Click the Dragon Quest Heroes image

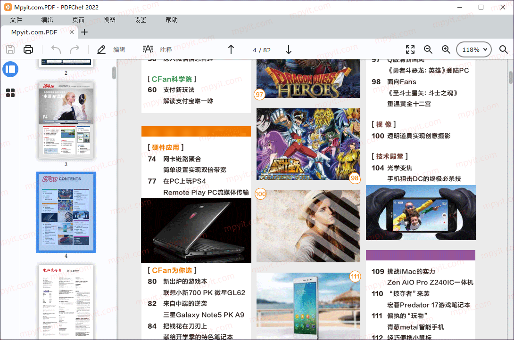[x=308, y=79]
